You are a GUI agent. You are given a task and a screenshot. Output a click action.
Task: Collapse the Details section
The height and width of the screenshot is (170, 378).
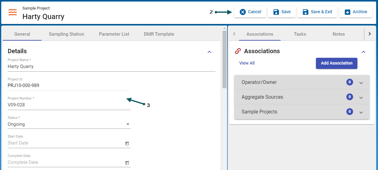(209, 52)
